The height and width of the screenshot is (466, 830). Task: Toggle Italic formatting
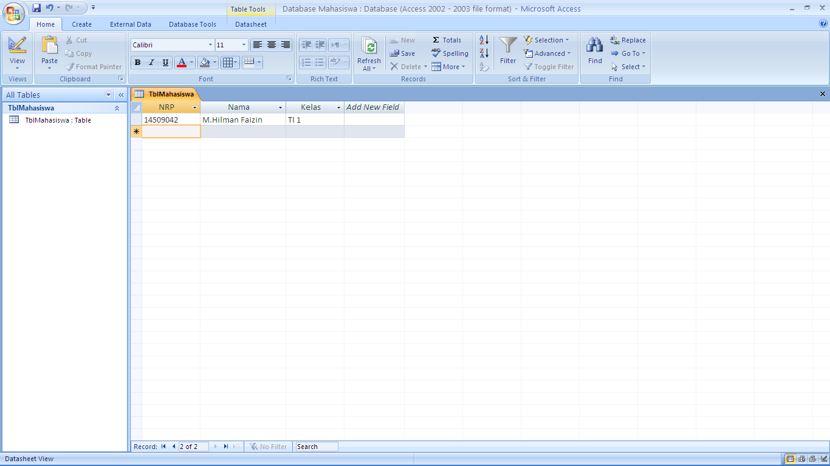pos(151,62)
